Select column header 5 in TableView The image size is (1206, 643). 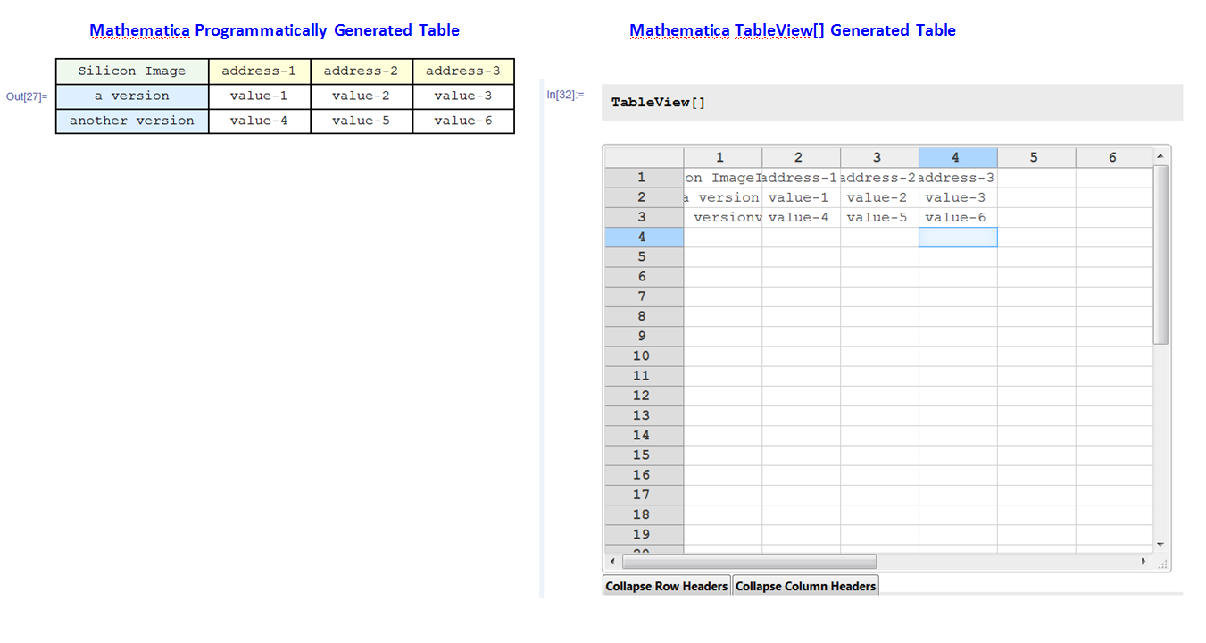[x=1036, y=157]
